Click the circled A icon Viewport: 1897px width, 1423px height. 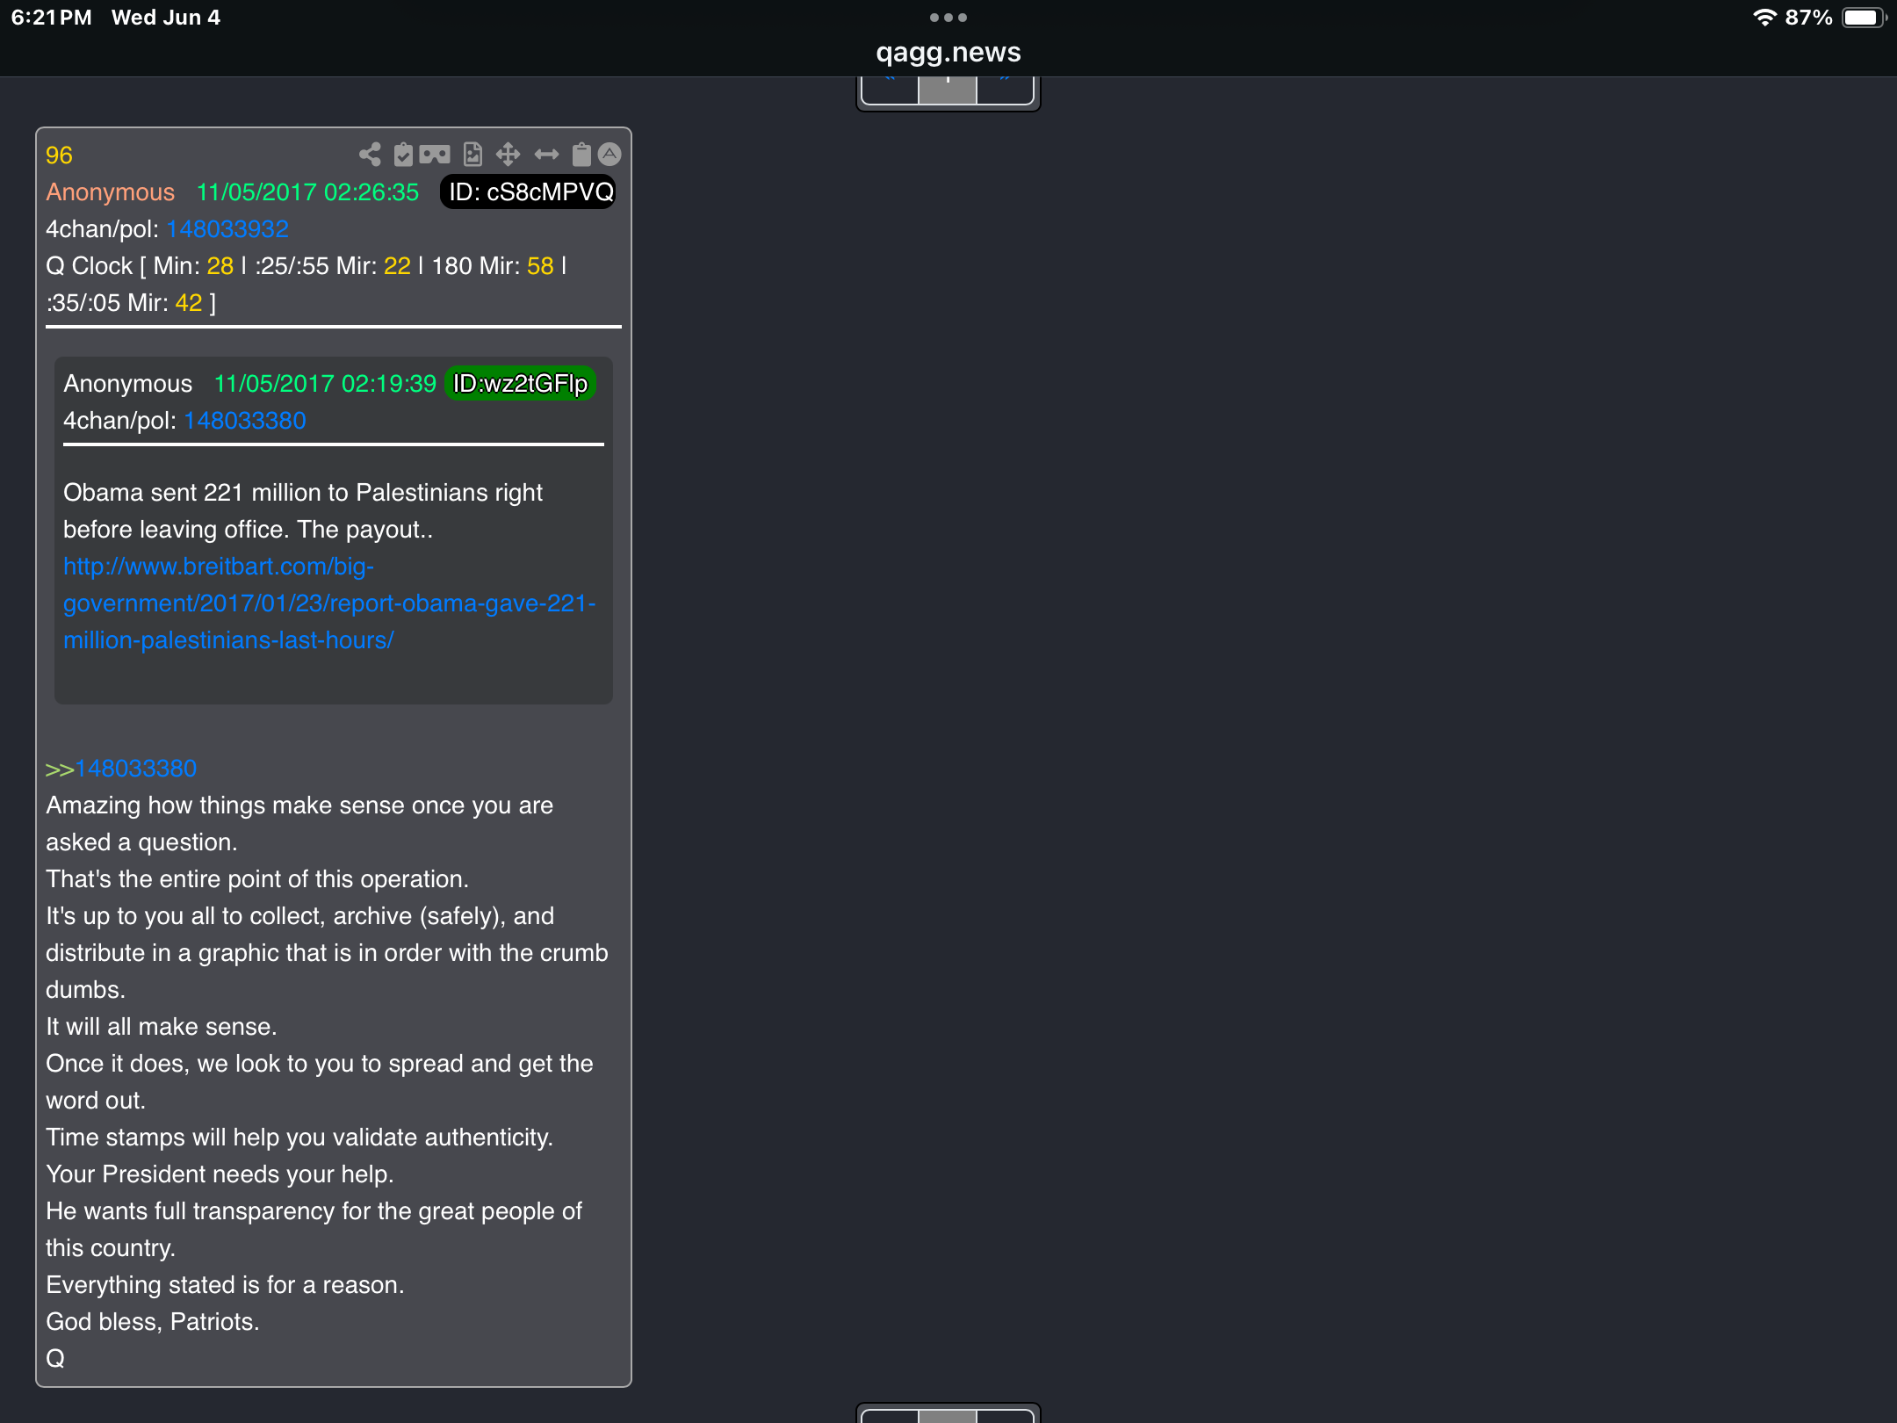tap(609, 155)
